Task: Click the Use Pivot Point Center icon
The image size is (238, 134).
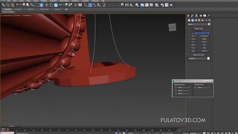Action: (x=70, y=5)
